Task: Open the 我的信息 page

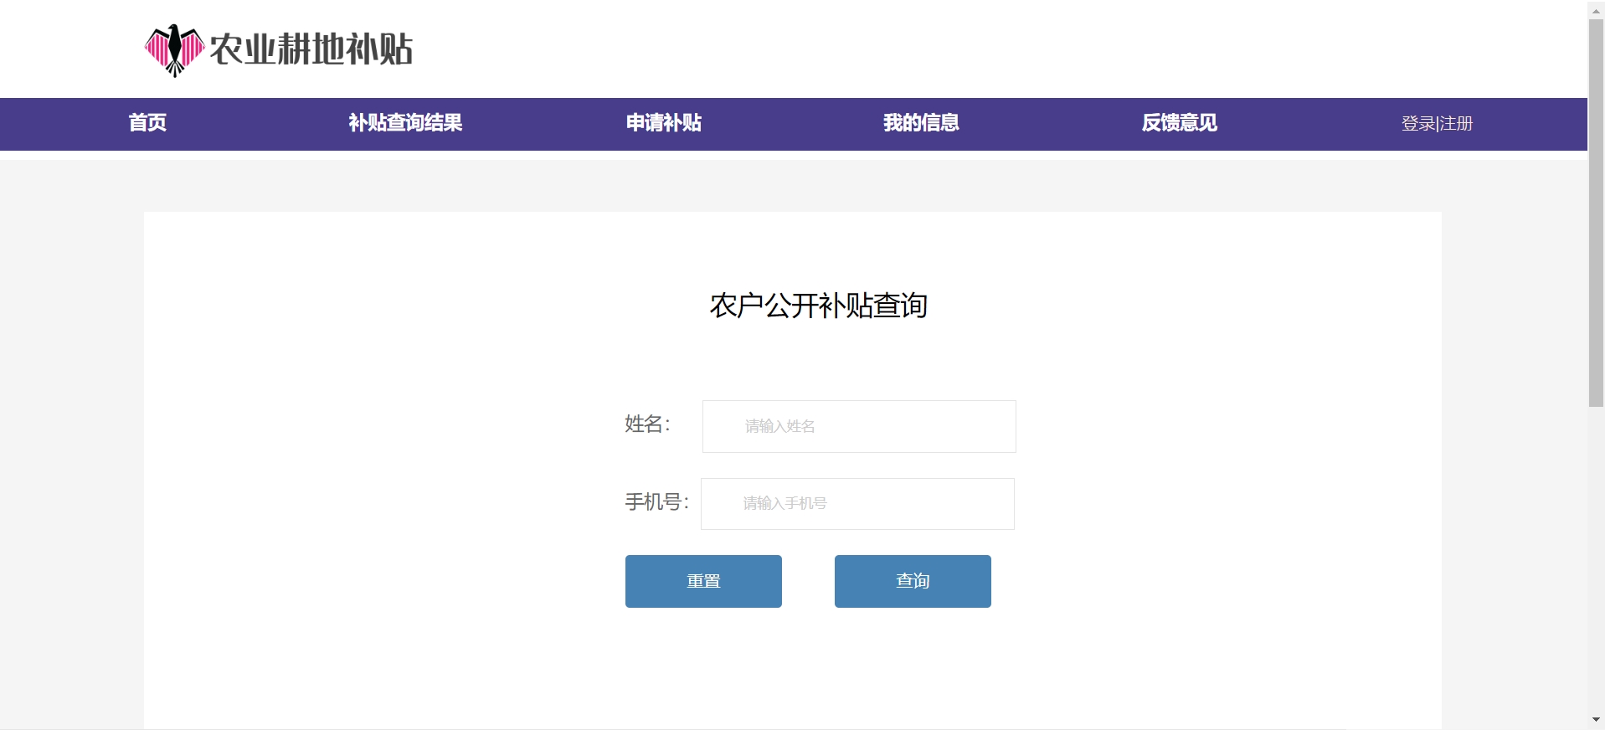Action: pyautogui.click(x=921, y=123)
